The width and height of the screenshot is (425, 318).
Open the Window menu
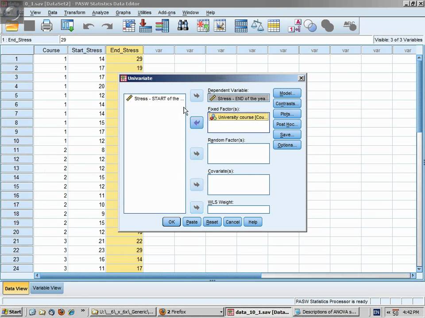point(190,12)
